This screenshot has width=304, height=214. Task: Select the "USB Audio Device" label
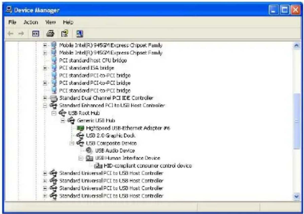click(115, 151)
